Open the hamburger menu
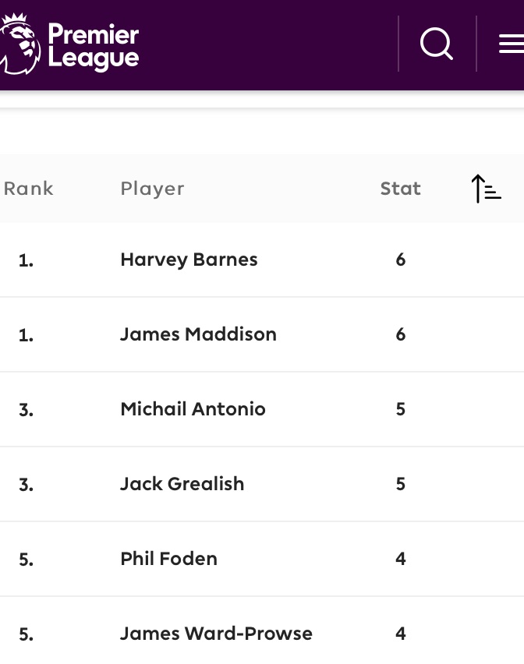The height and width of the screenshot is (664, 524). [x=512, y=44]
